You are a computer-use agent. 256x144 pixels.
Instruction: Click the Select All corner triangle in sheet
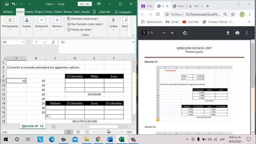tap(4, 58)
